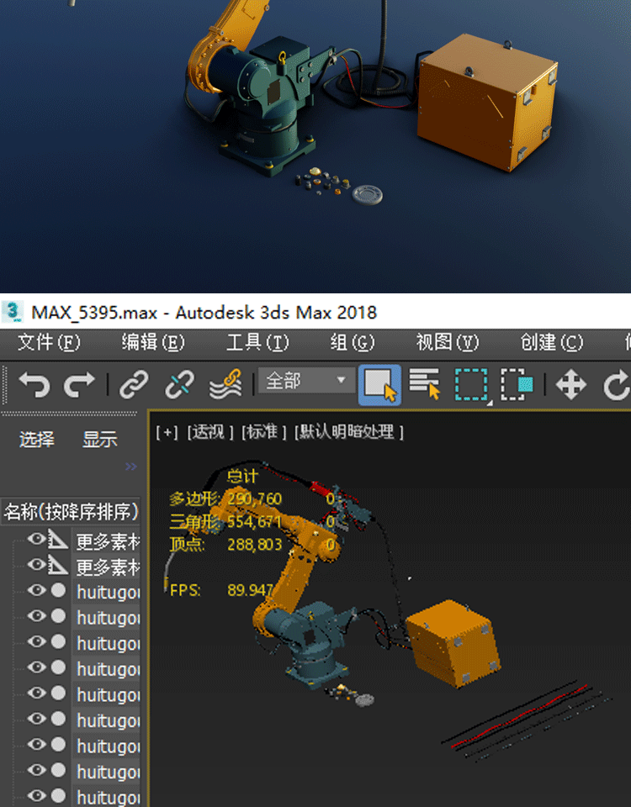The image size is (631, 807).
Task: Click the sphere icon of first huitugou row
Action: pos(58,590)
